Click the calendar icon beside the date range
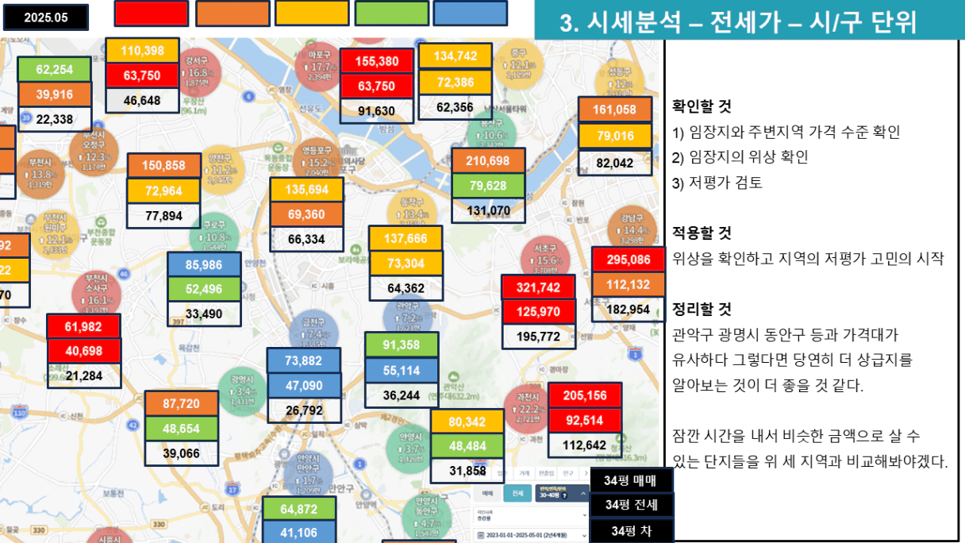Image resolution: width=965 pixels, height=543 pixels. point(479,534)
